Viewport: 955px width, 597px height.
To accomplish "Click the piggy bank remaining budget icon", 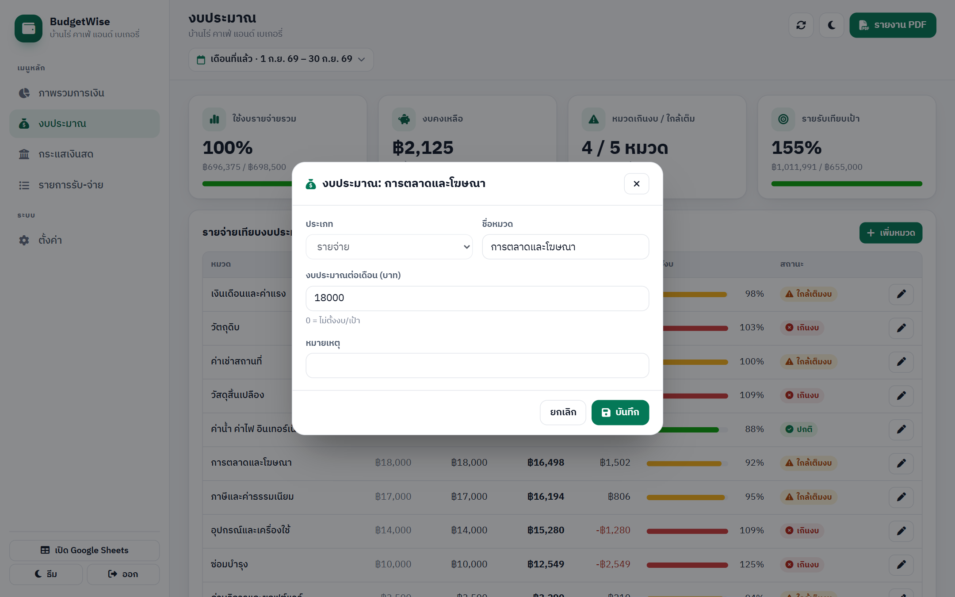I will point(404,119).
